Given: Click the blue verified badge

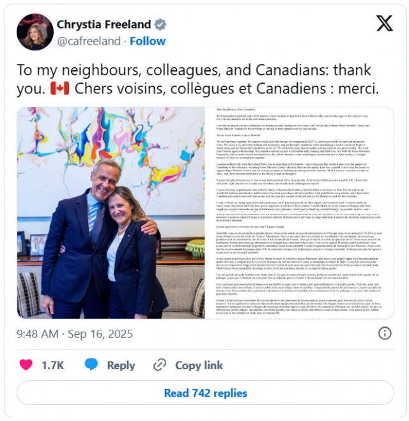Looking at the screenshot, I should [x=160, y=24].
